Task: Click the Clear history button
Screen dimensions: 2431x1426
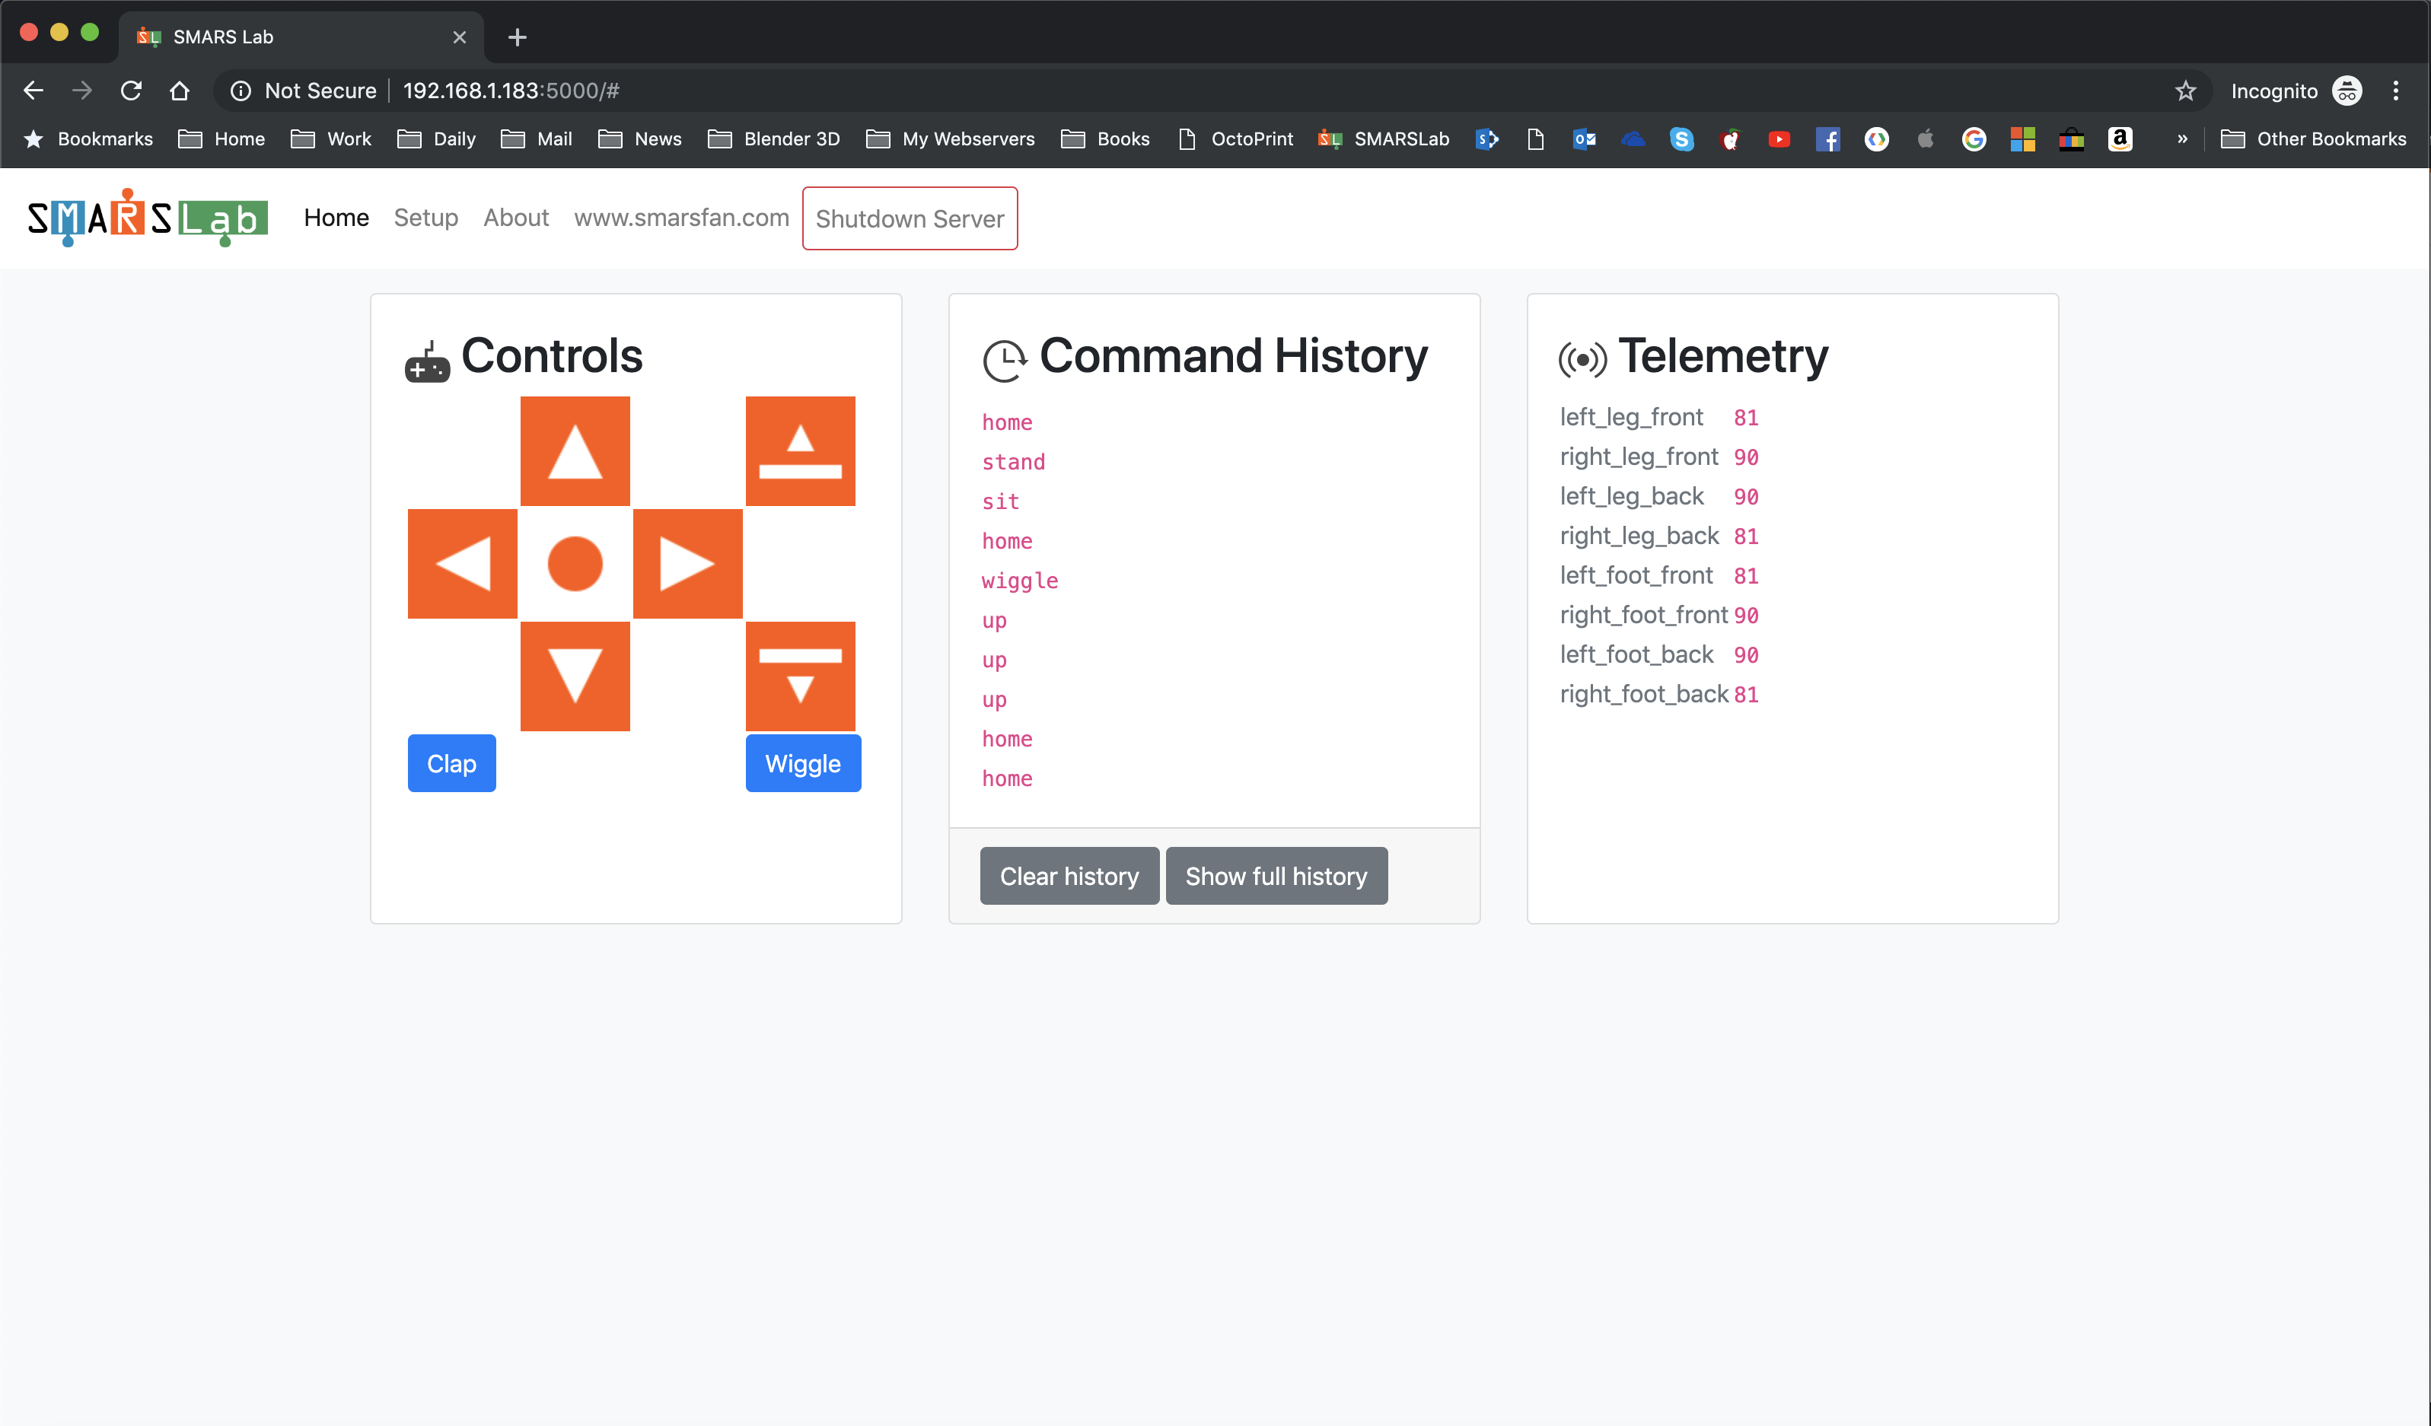Action: tap(1069, 874)
